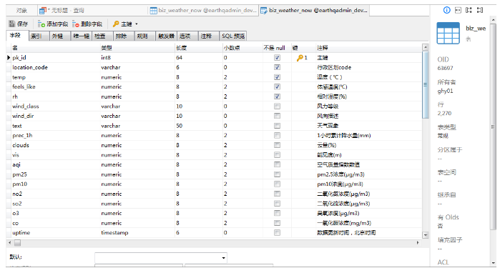Open the info icon in right panel
The image size is (500, 273).
pos(447,10)
